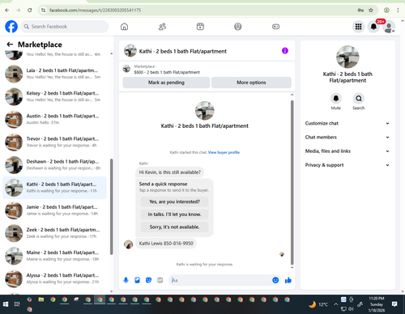Viewport: 405px width, 314px height.
Task: Click Mark as pending button
Action: (x=166, y=83)
